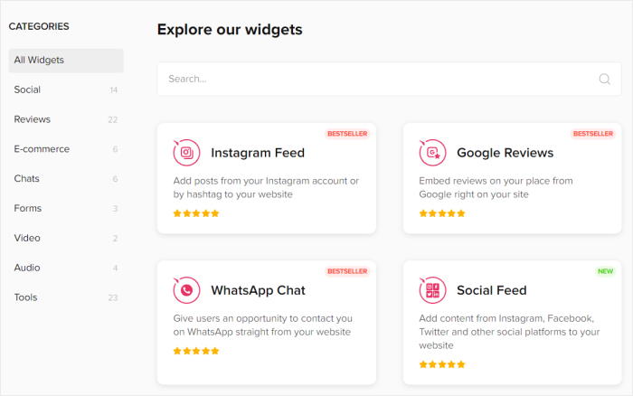Filter by Reviews category
633x396 pixels.
coord(66,119)
